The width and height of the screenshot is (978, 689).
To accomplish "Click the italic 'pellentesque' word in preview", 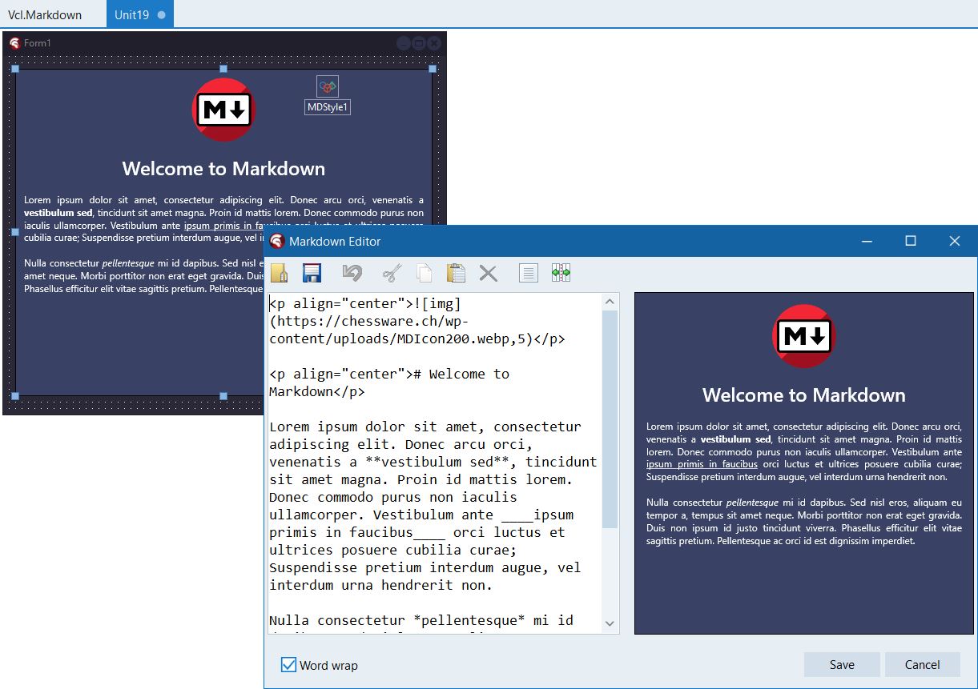I will tap(752, 503).
